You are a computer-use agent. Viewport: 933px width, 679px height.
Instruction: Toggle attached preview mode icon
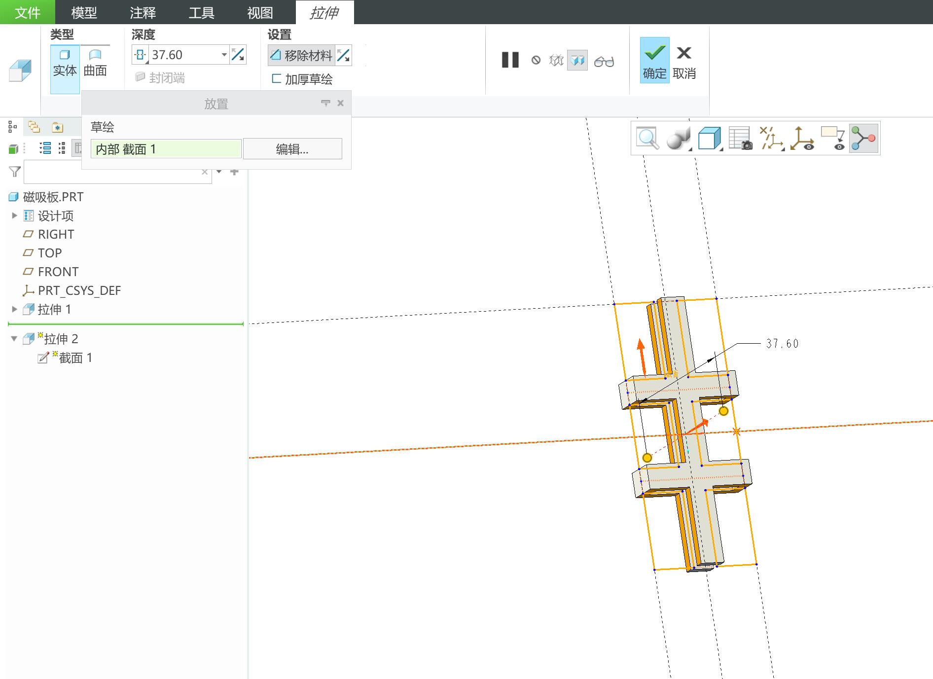pos(577,61)
